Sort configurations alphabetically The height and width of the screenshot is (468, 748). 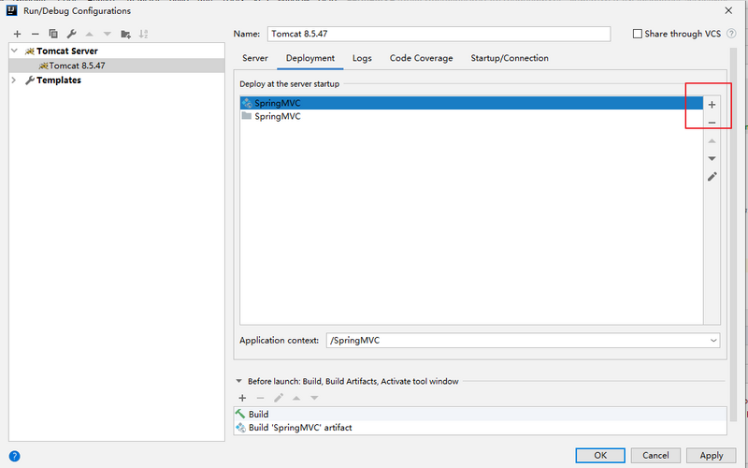[x=143, y=34]
